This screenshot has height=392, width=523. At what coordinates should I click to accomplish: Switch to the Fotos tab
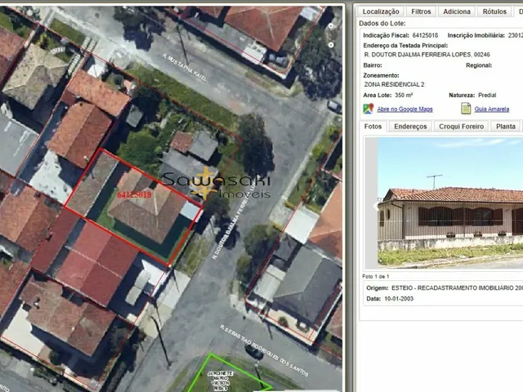pyautogui.click(x=373, y=127)
